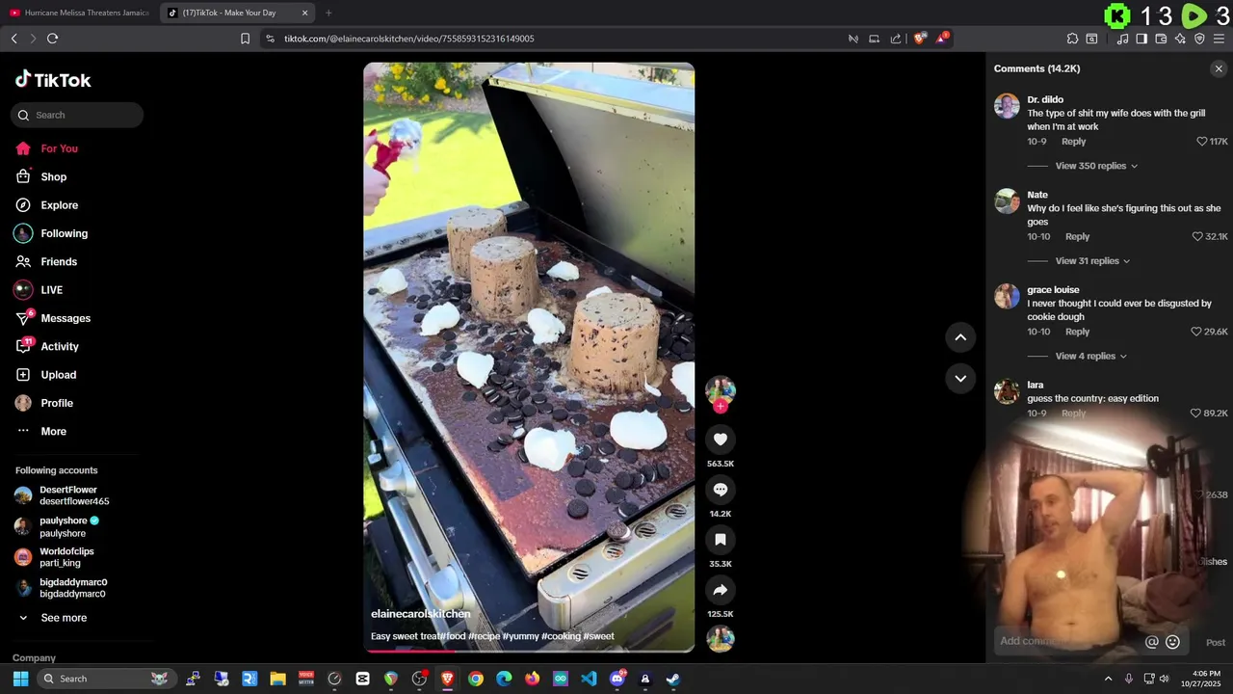1233x694 pixels.
Task: Open comments via the speech bubble icon
Action: point(720,490)
